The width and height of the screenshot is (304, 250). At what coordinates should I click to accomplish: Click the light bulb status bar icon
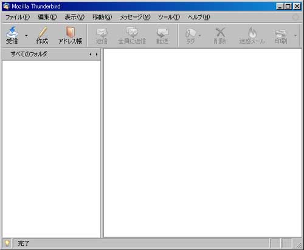7,243
